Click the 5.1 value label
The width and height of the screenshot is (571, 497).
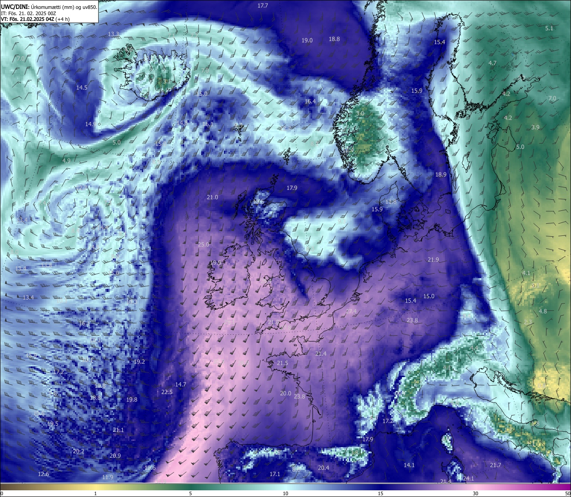click(x=549, y=29)
